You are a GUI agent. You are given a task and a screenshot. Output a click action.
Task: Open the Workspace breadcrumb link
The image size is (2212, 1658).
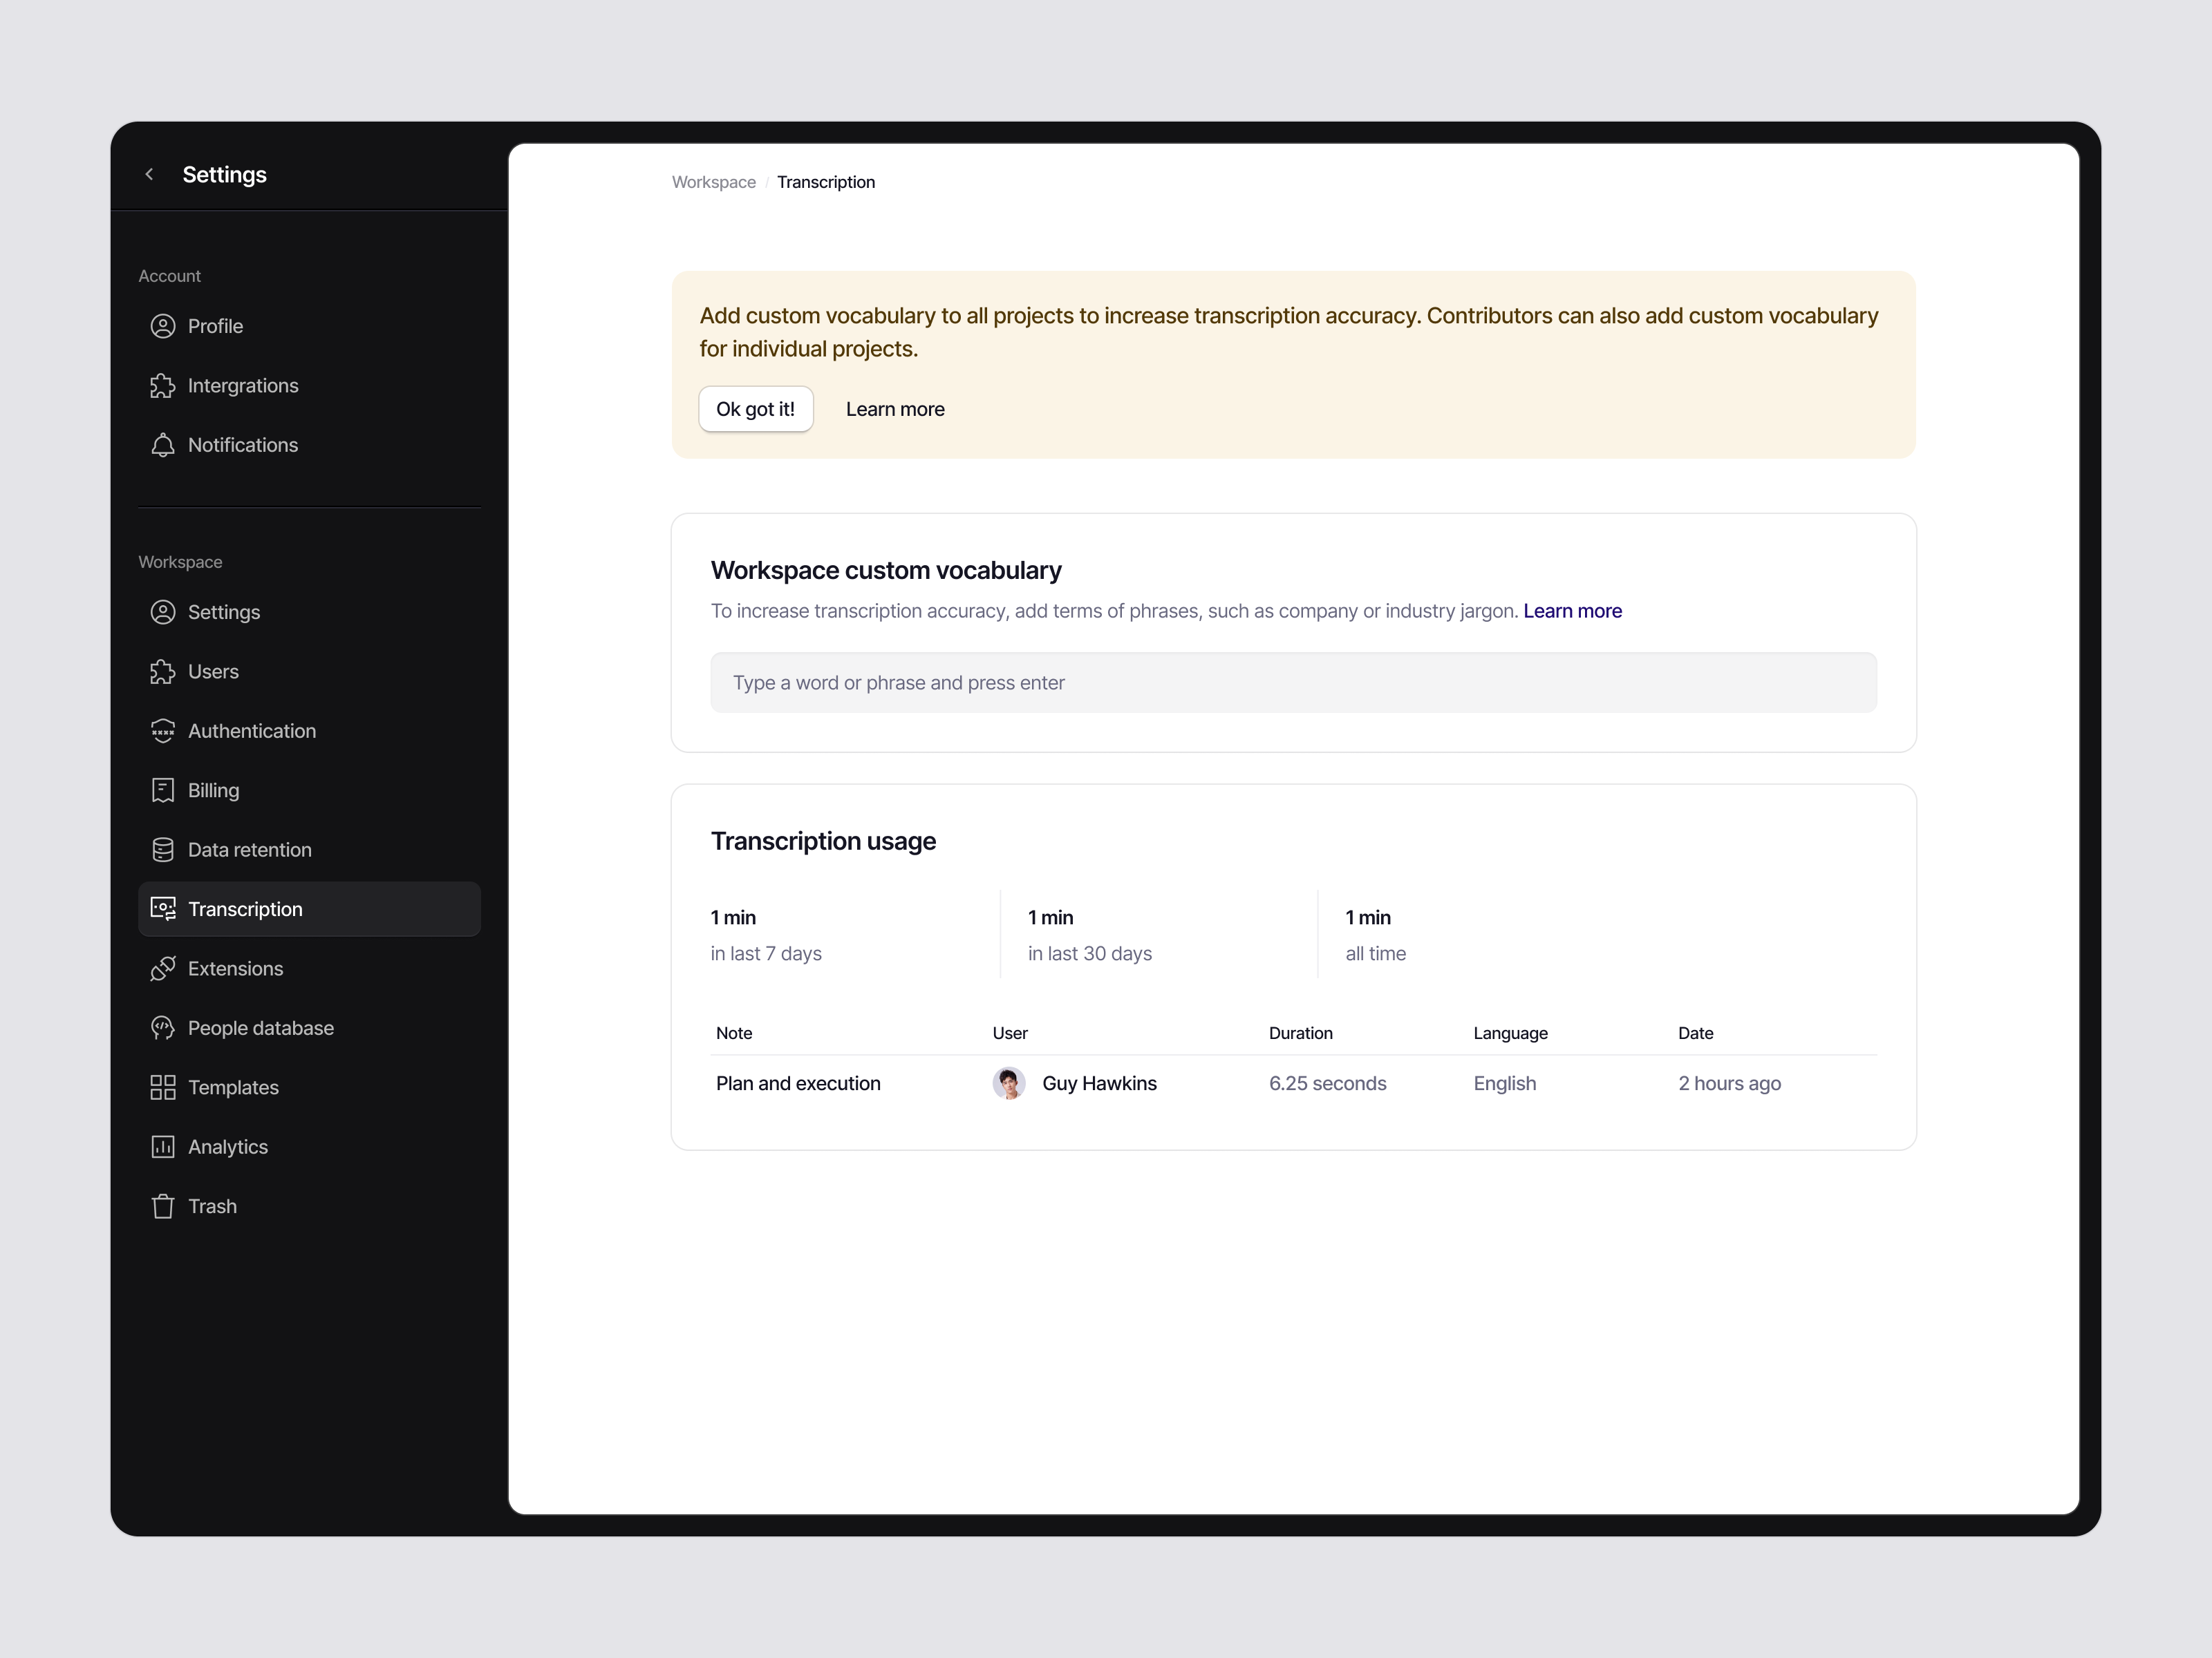pos(713,182)
